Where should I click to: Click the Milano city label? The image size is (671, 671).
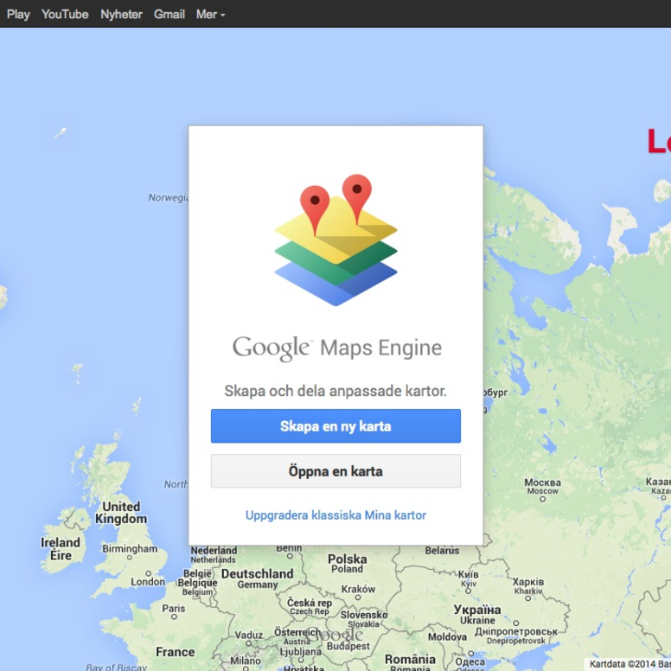point(246,661)
